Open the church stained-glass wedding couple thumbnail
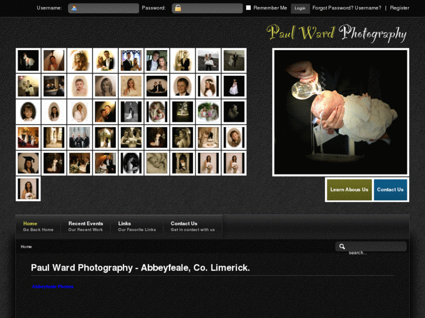Screen dimensions: 425x318 (131, 61)
